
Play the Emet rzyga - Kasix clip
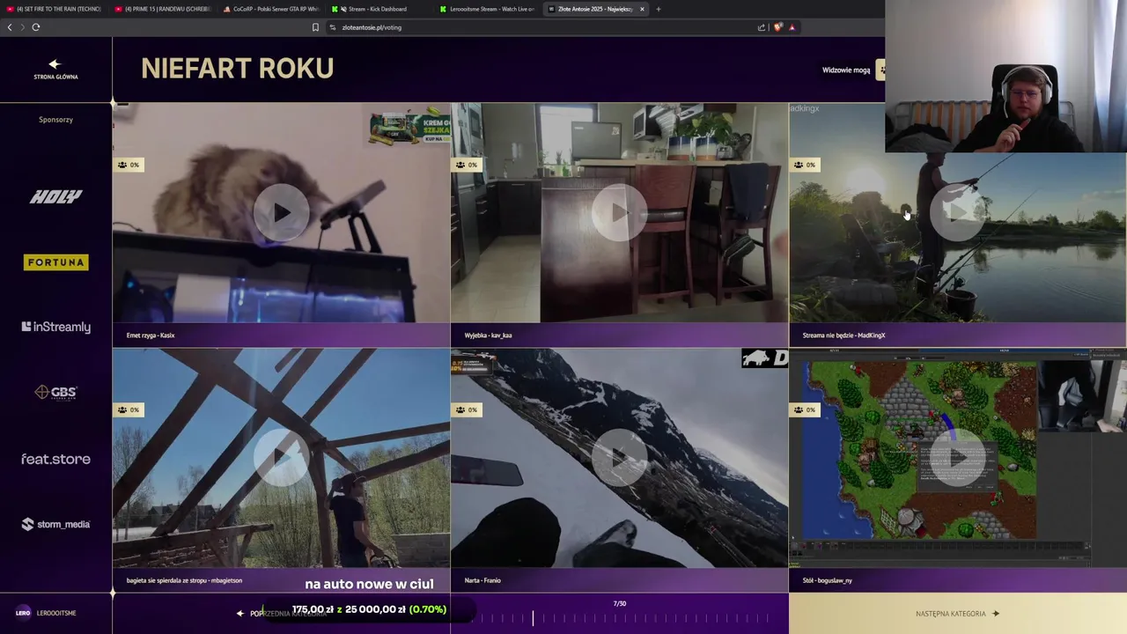coord(281,212)
